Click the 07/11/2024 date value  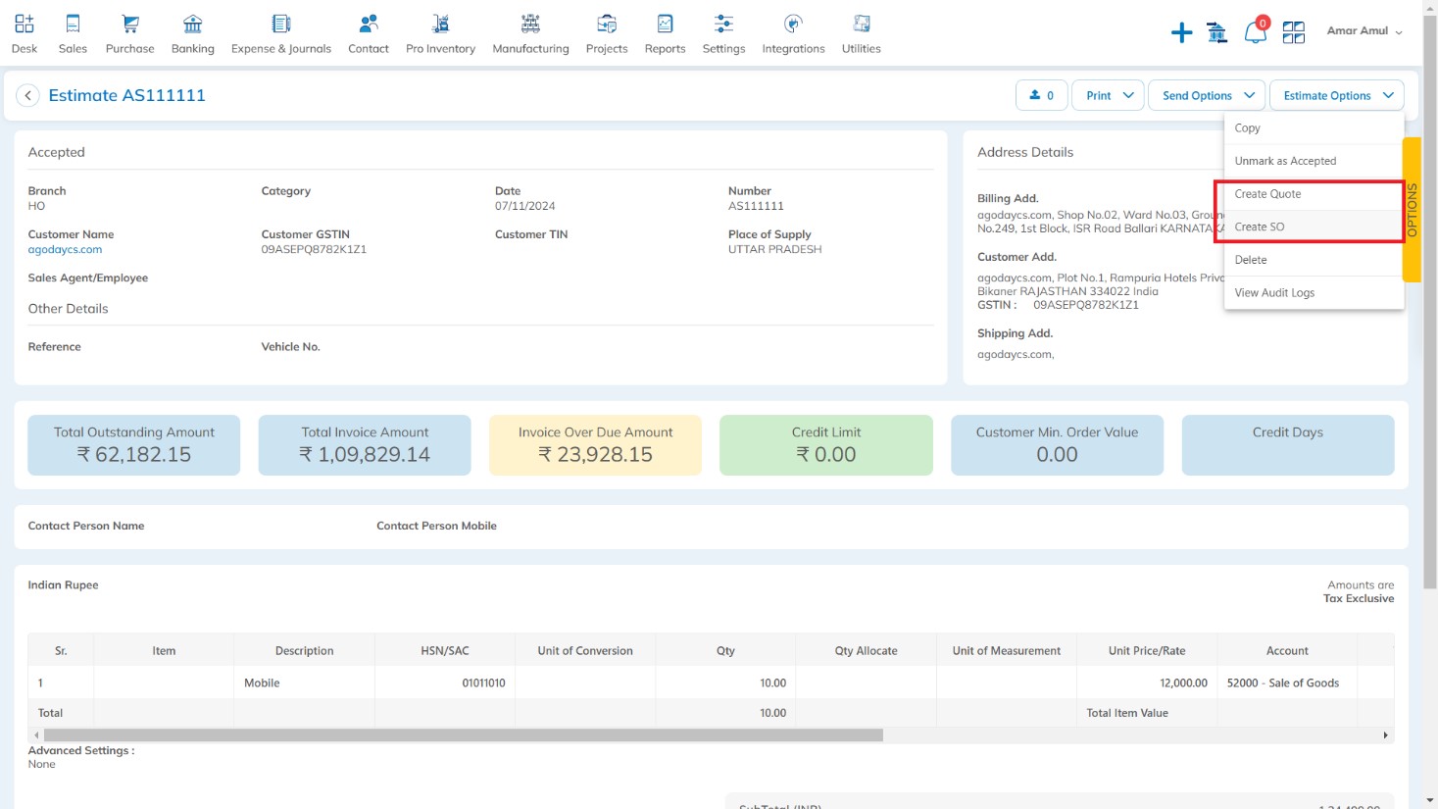[x=525, y=206]
